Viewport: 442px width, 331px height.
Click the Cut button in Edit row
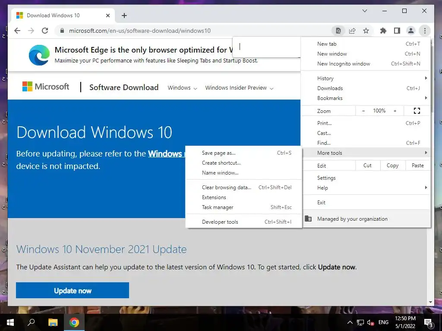[x=368, y=165]
